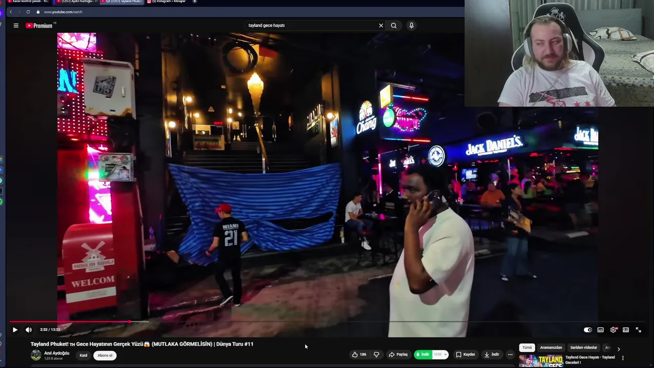Click the gray İndir download button
654x368 pixels.
pyautogui.click(x=492, y=354)
